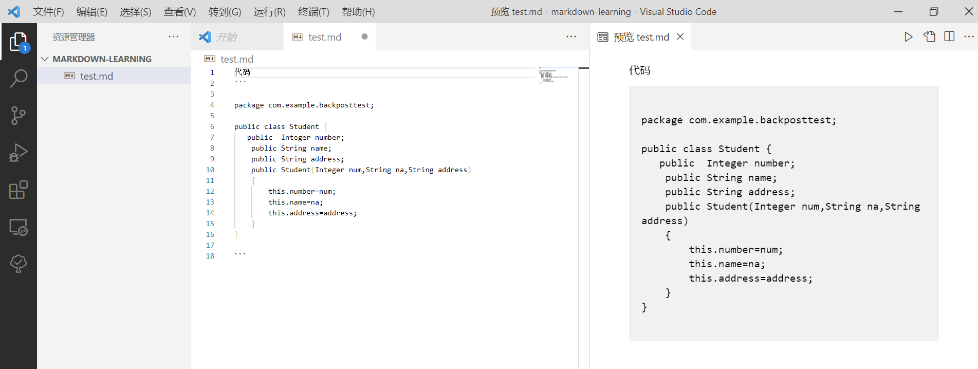This screenshot has width=978, height=369.
Task: Switch to the 开始 welcome tab
Action: [x=237, y=36]
